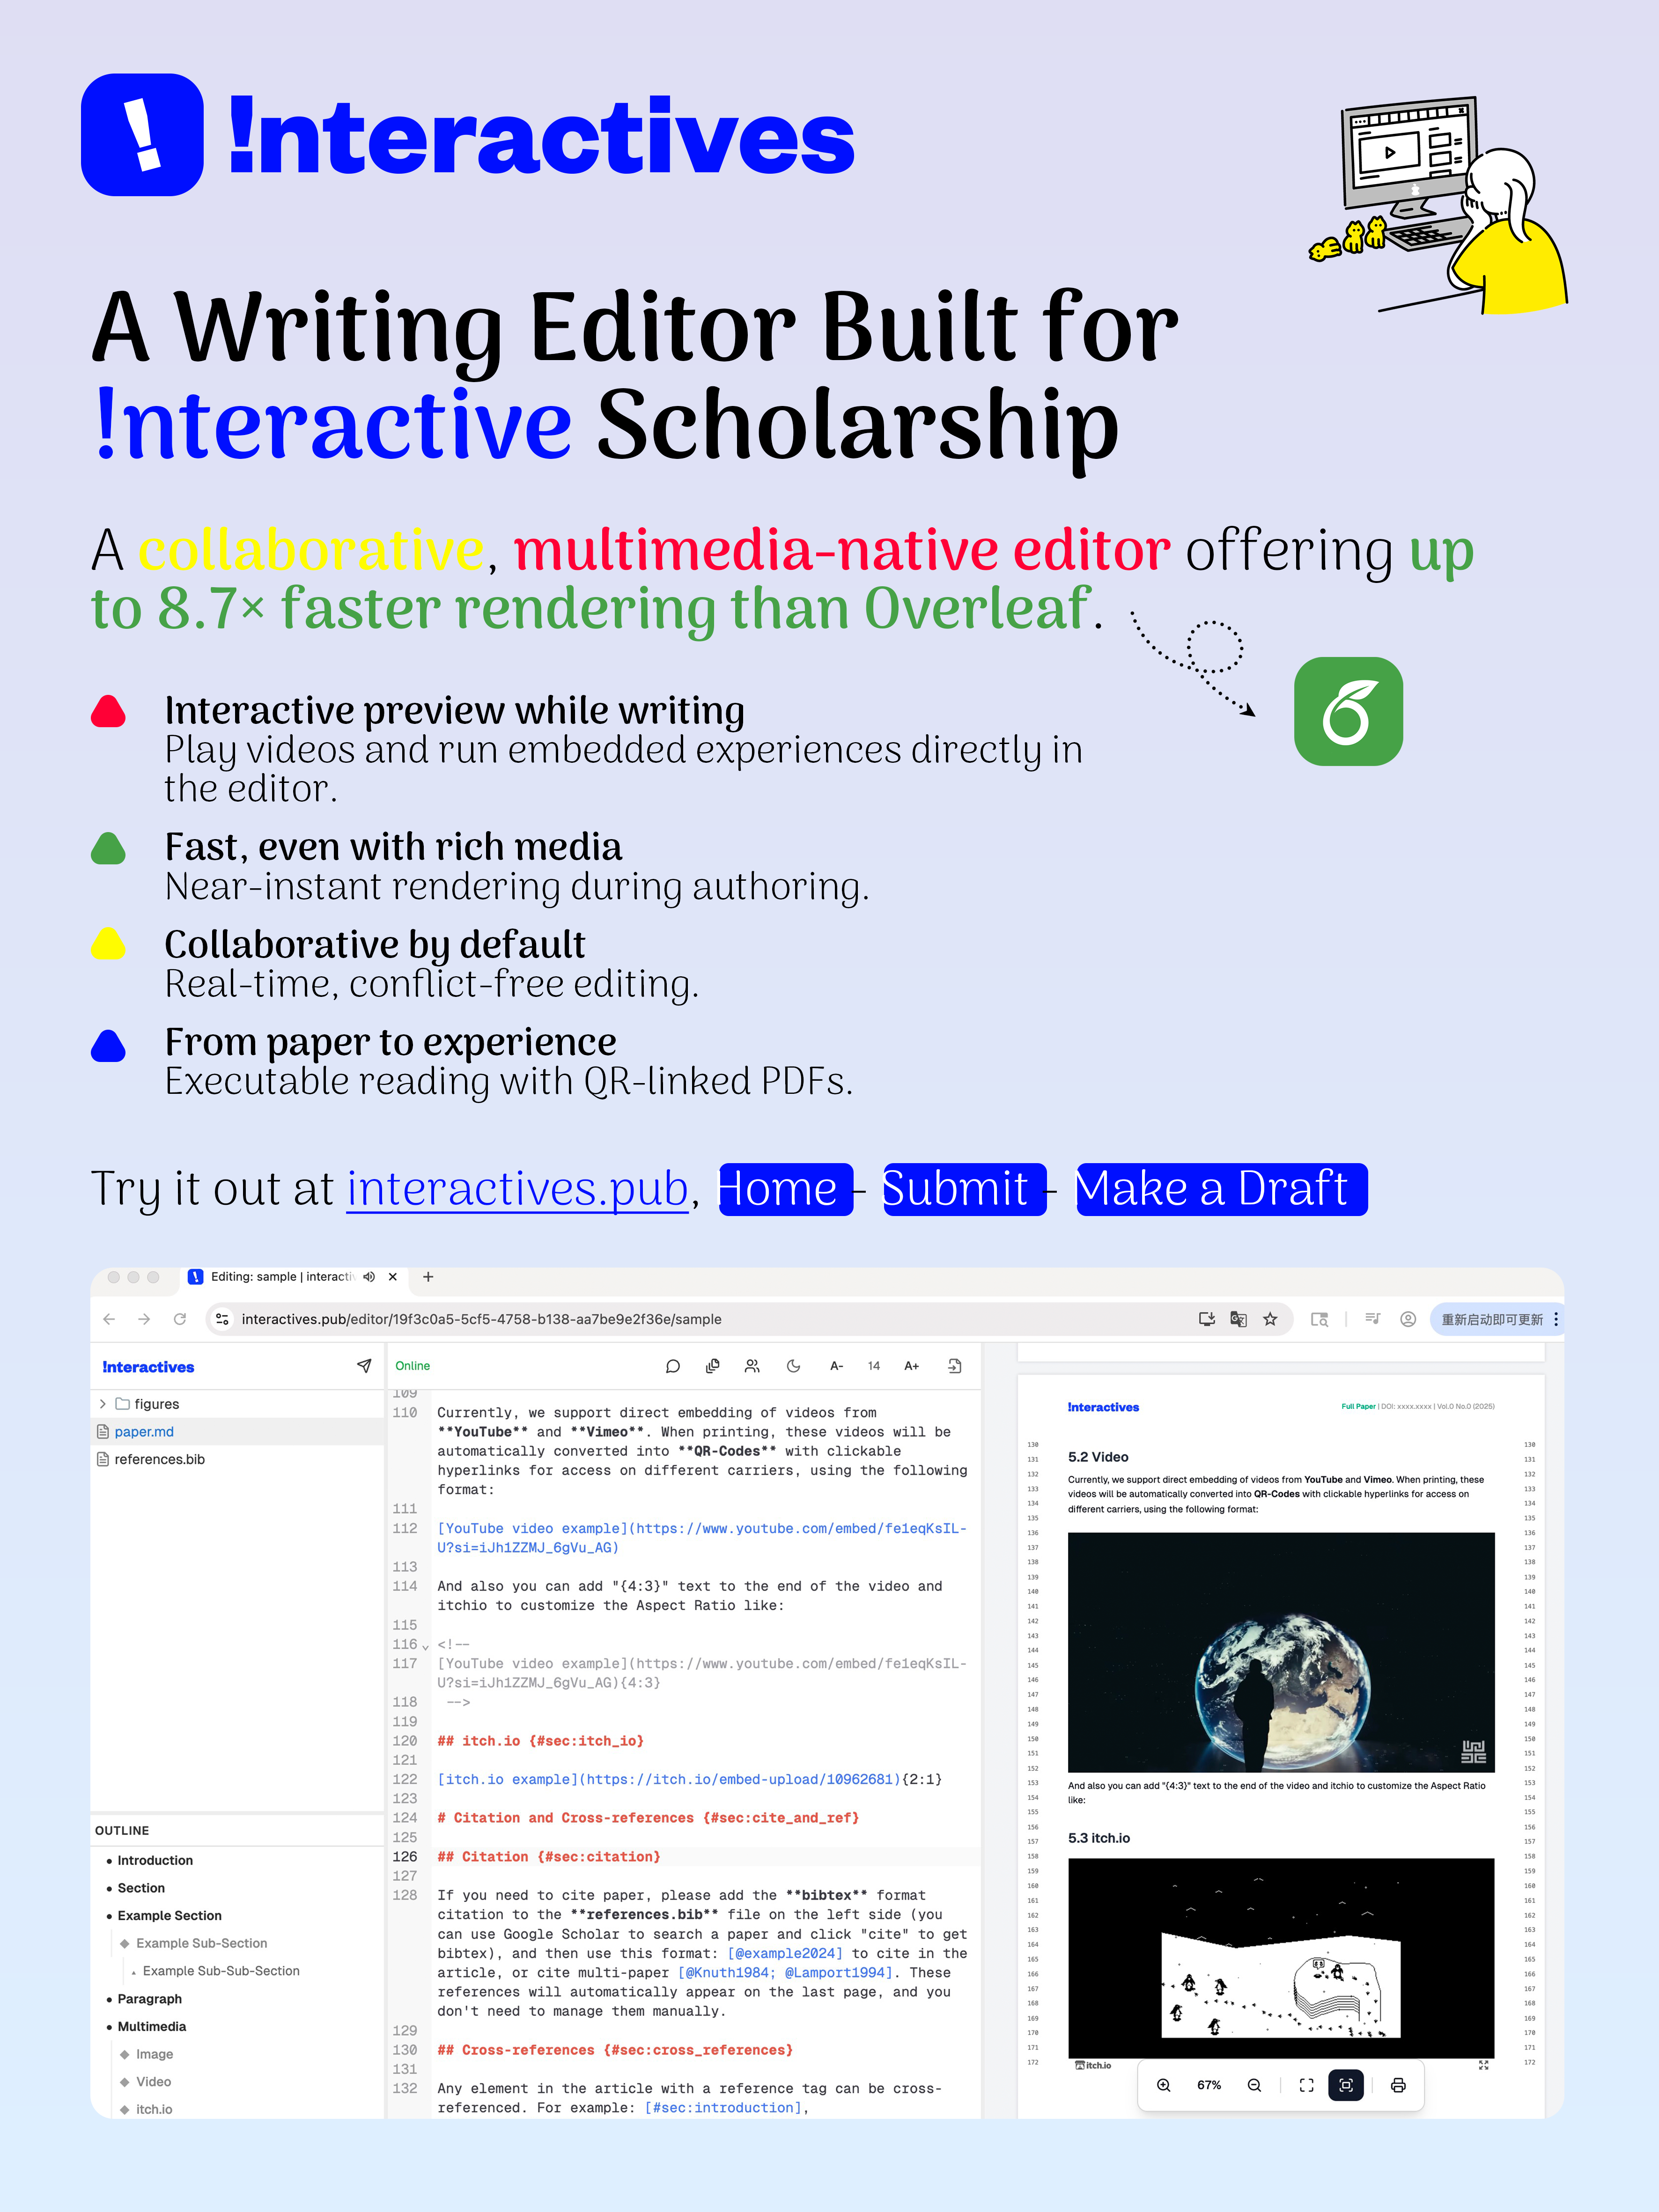Image resolution: width=1659 pixels, height=2212 pixels.
Task: Click the itch.io game embed preview
Action: tap(1281, 1958)
